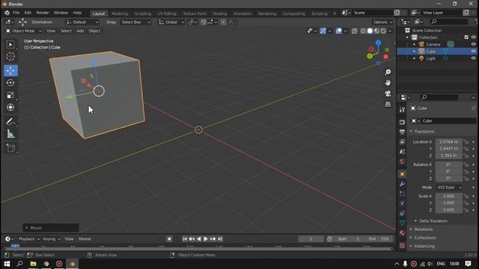
Task: Select the Cursor tool
Action: (10, 57)
